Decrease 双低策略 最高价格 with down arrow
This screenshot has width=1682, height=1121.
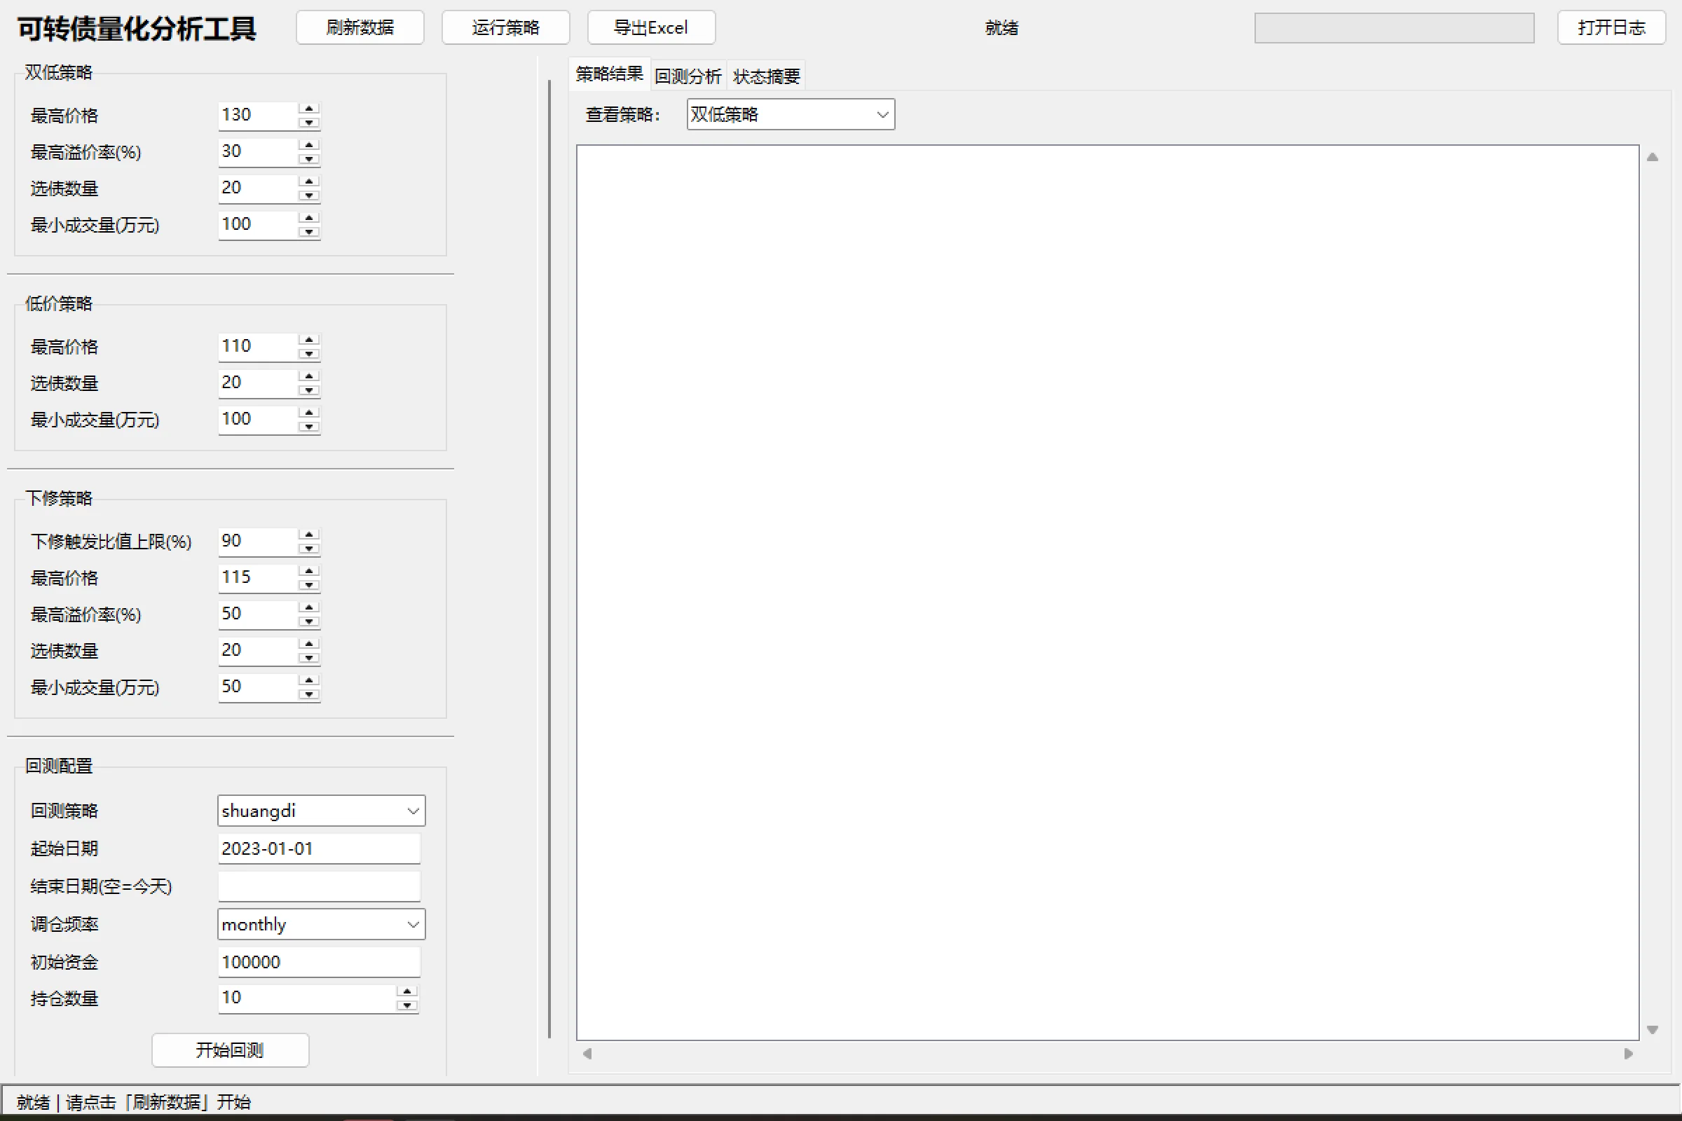click(309, 122)
